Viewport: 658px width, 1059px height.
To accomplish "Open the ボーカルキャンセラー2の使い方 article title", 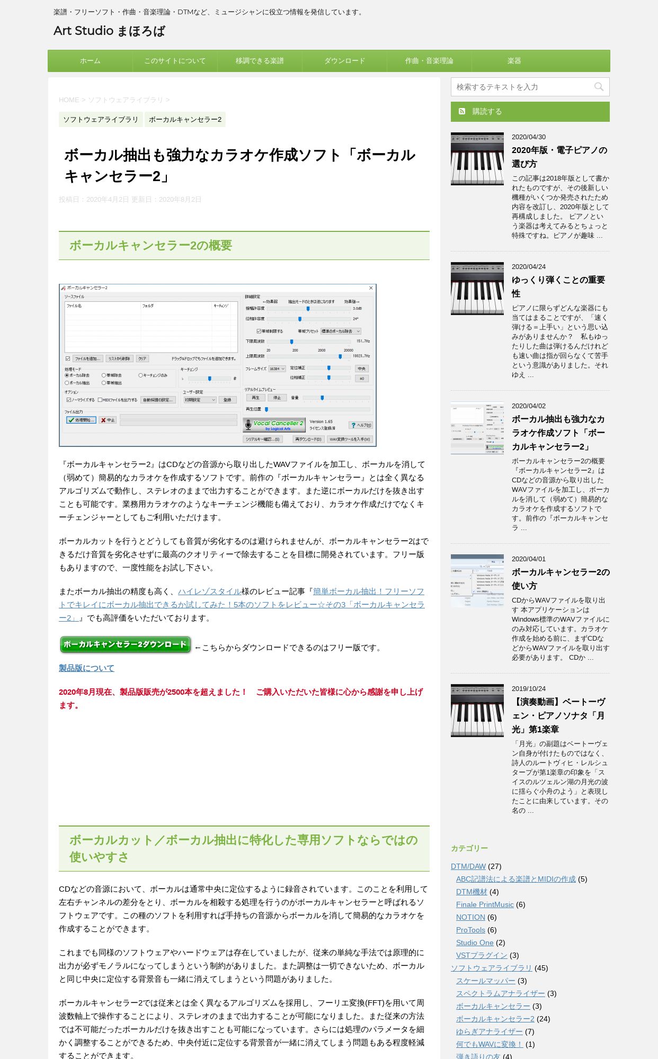I will pyautogui.click(x=561, y=579).
